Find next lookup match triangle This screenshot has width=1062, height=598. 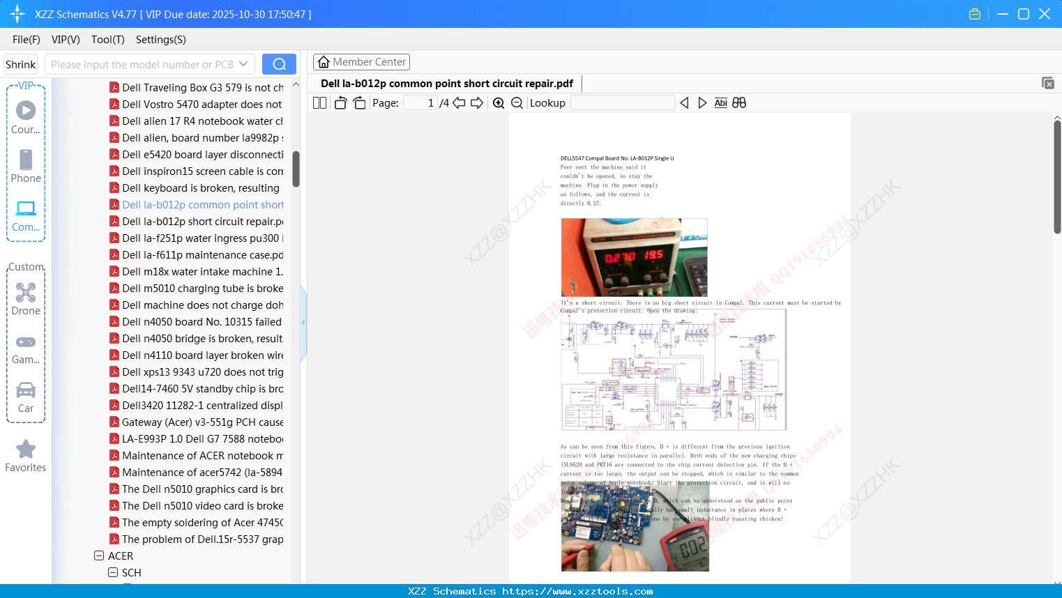coord(702,103)
